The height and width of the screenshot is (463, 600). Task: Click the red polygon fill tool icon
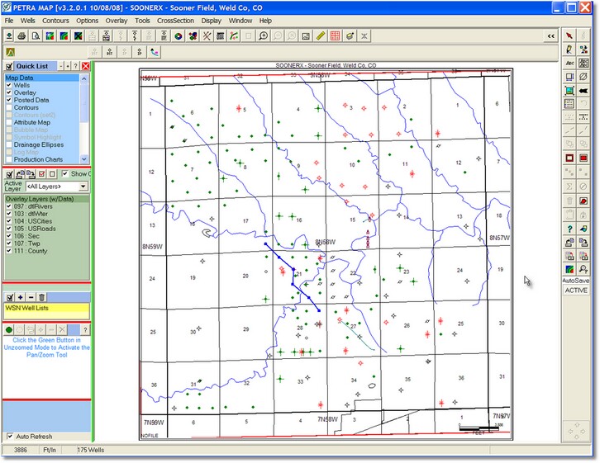click(583, 201)
